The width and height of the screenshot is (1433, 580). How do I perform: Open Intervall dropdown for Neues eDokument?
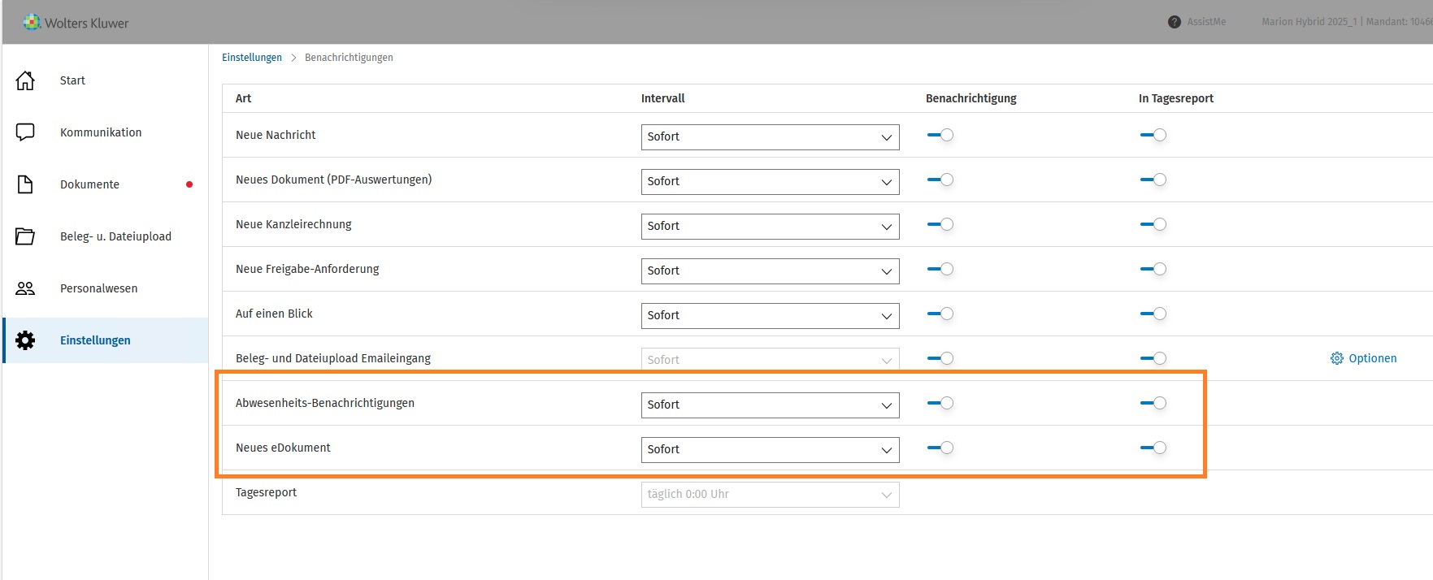[770, 450]
